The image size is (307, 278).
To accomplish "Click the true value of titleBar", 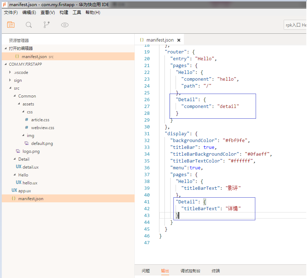I will 209,147.
